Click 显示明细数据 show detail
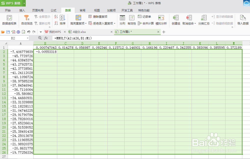This screenshot has width=250, height=159. pos(222,17)
